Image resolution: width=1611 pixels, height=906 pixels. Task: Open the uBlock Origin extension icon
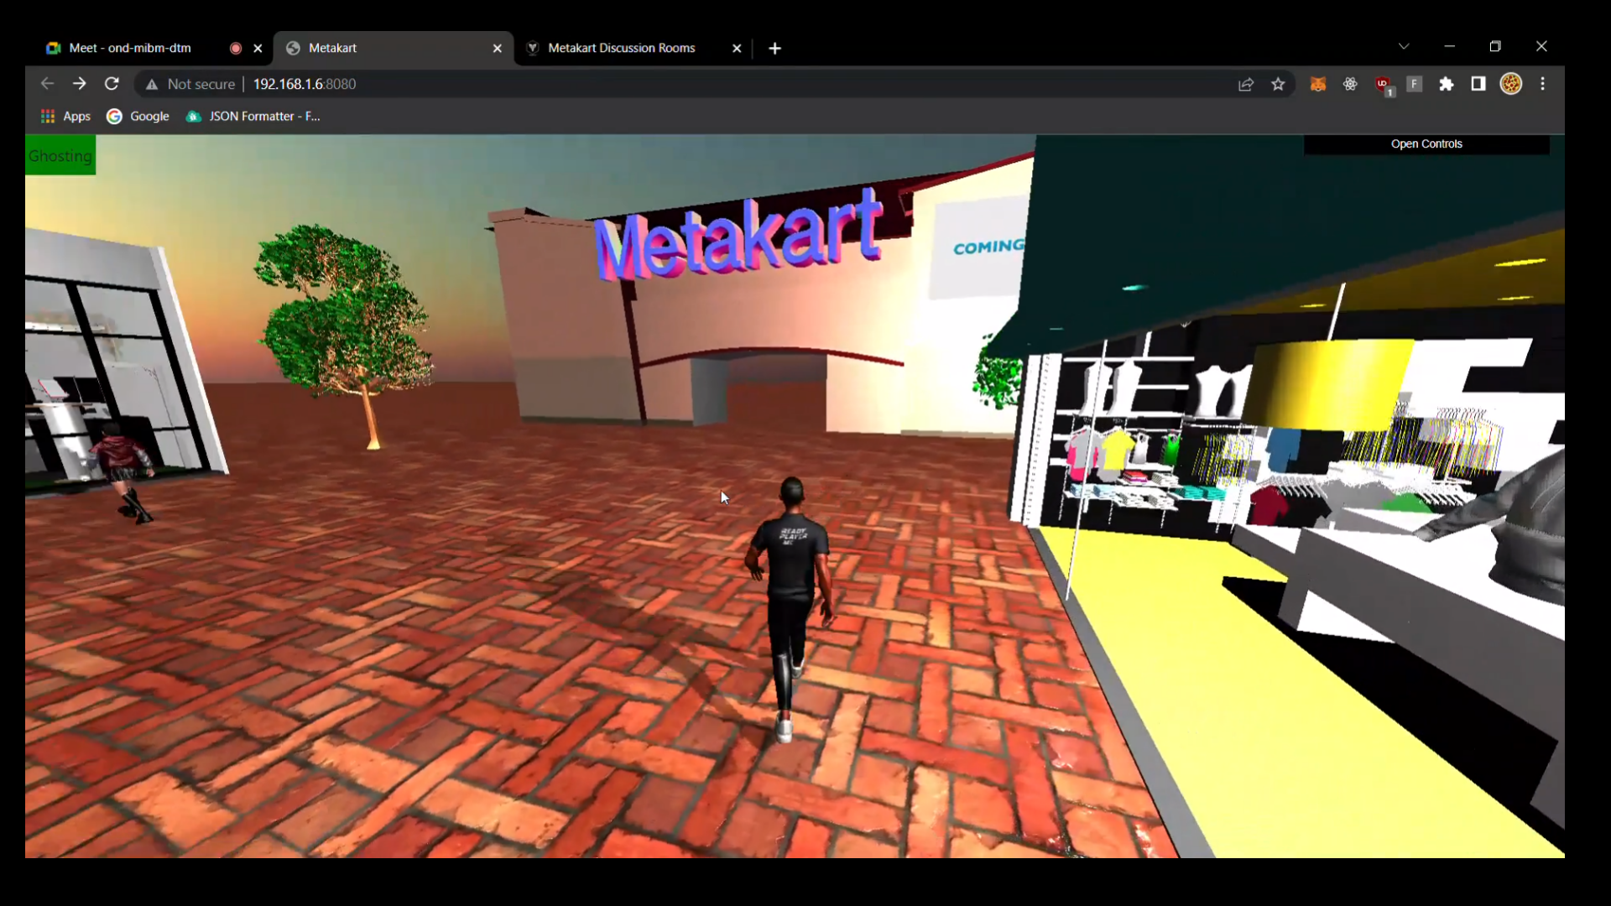click(1383, 84)
